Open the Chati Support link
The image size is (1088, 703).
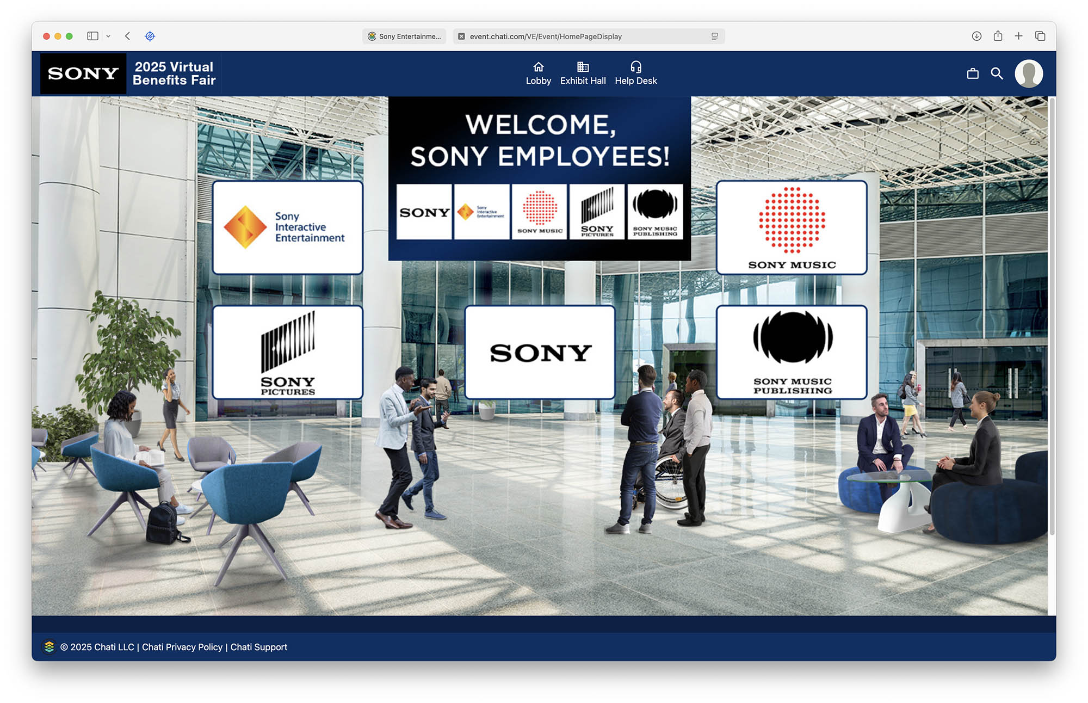(258, 647)
